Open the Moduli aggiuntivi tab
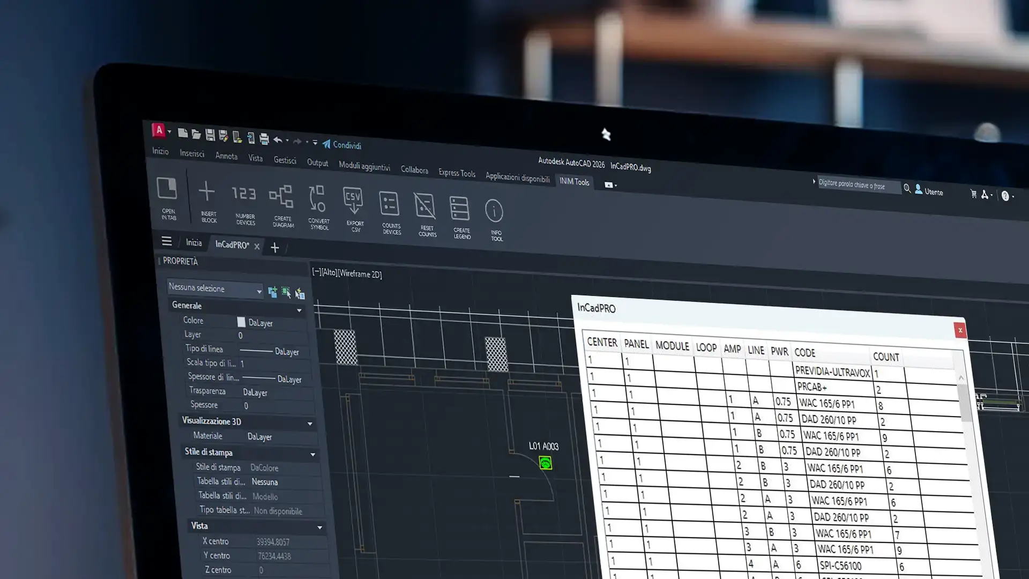 tap(364, 166)
